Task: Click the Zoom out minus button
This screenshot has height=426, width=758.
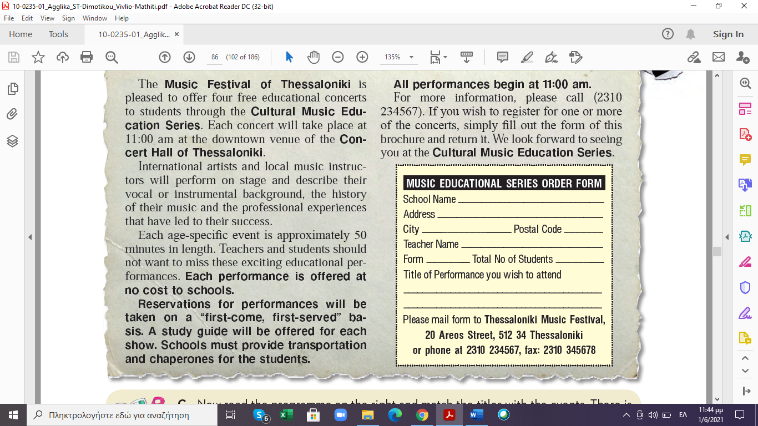Action: pyautogui.click(x=337, y=57)
